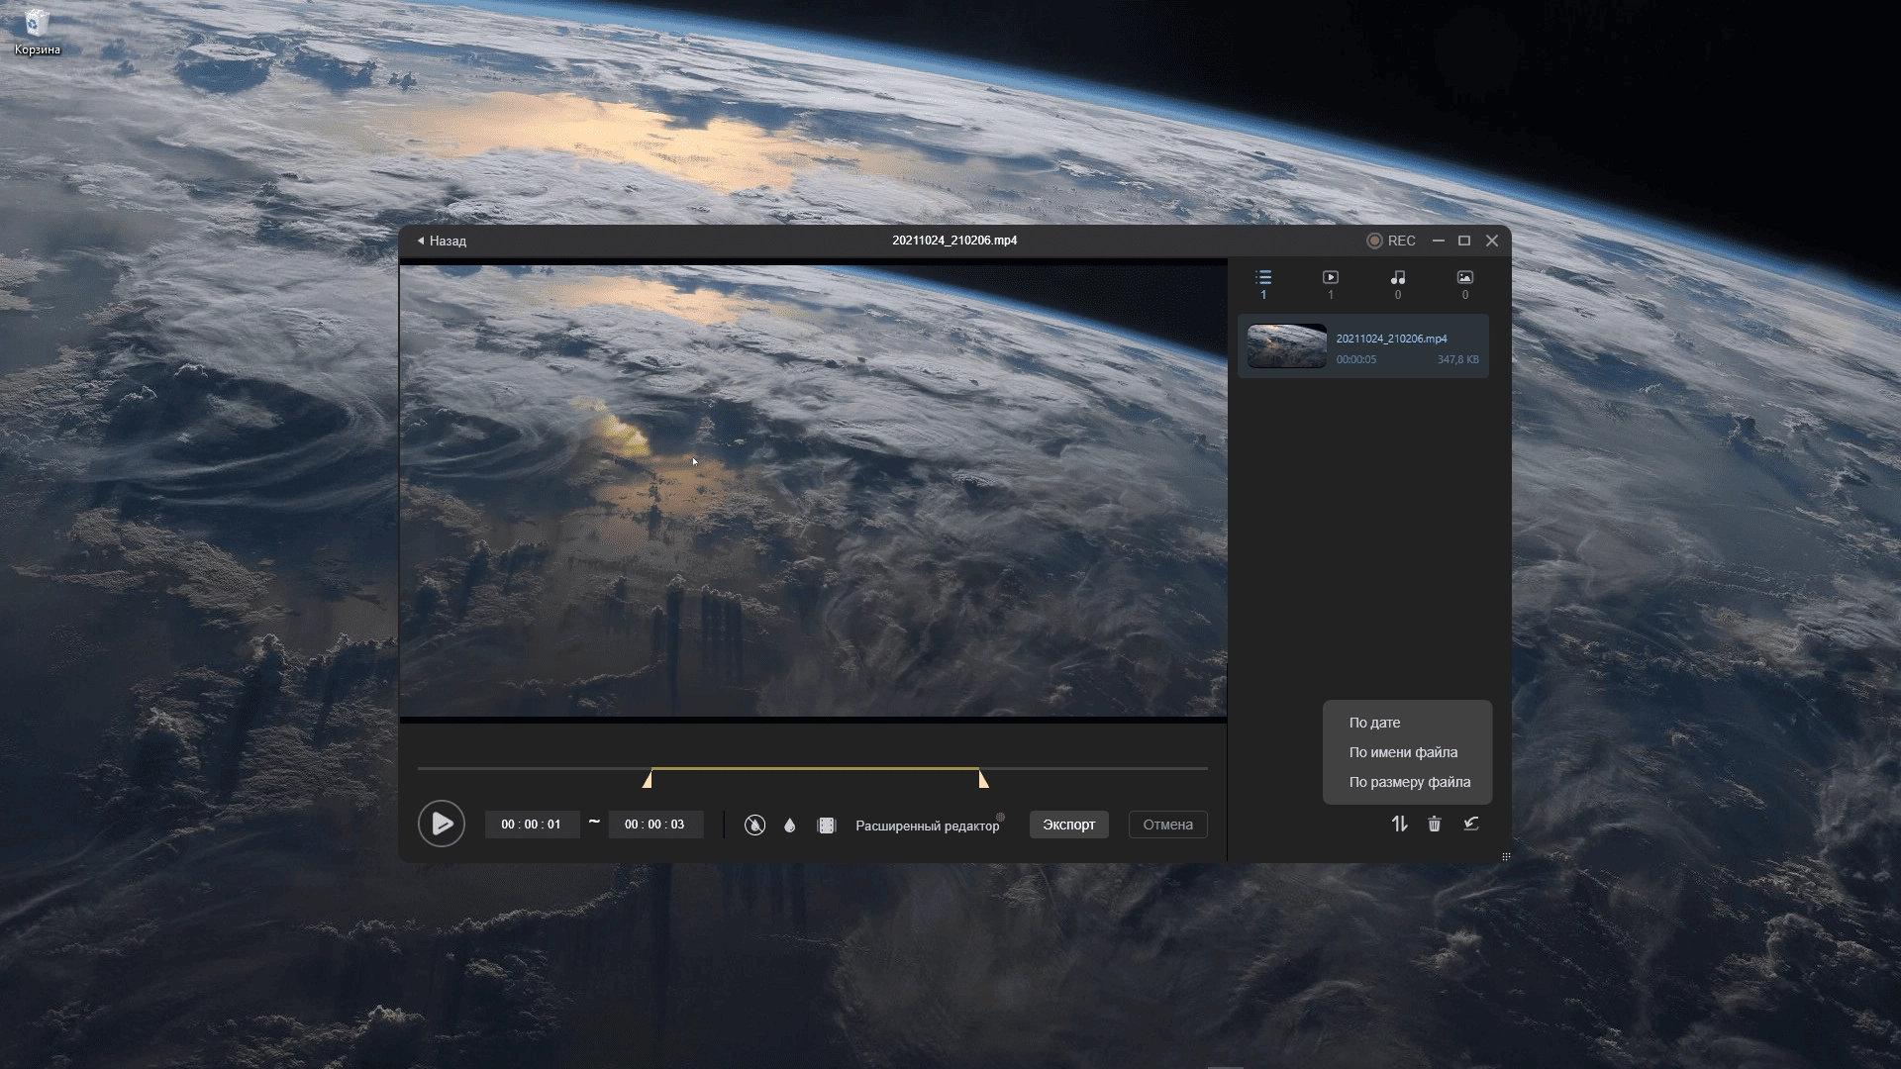
Task: Maximize the video editor window
Action: tap(1464, 241)
